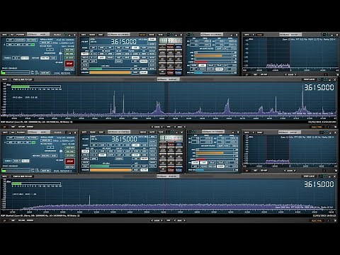The height and width of the screenshot is (255, 340).
Task: Adjust the orange VOLUME slider in the bottom RX Control
Action: [110, 170]
